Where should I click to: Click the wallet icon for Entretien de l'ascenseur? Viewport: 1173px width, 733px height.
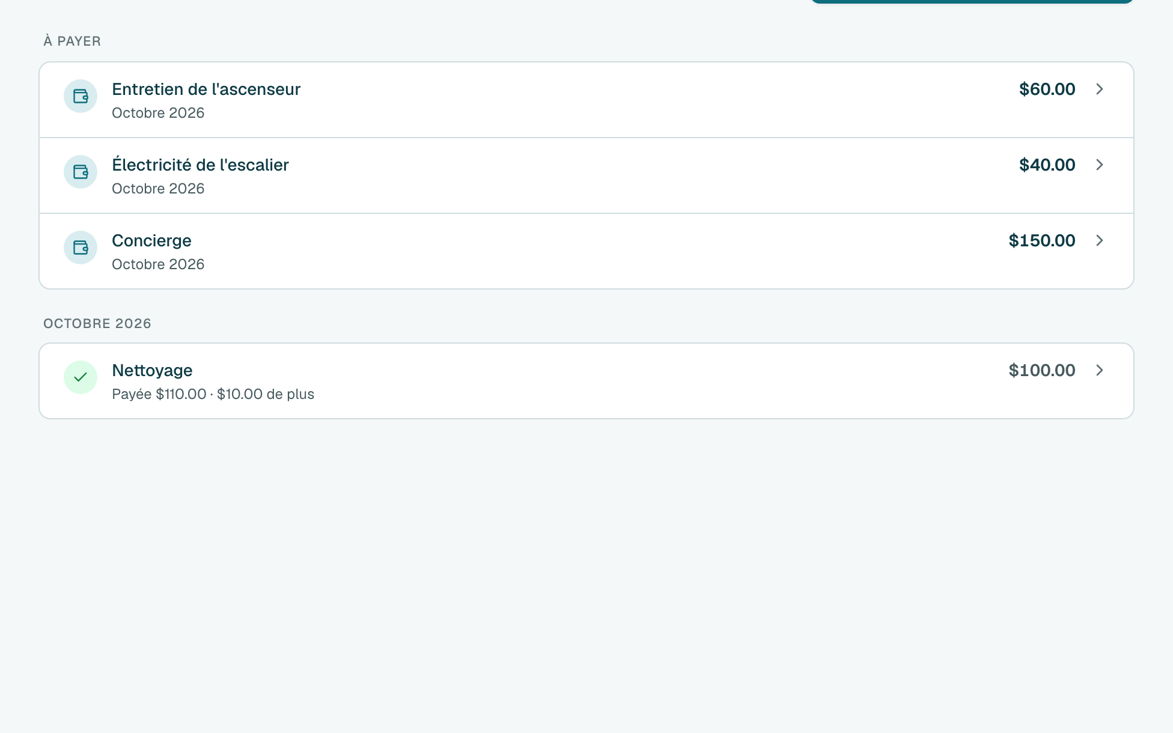(x=81, y=96)
